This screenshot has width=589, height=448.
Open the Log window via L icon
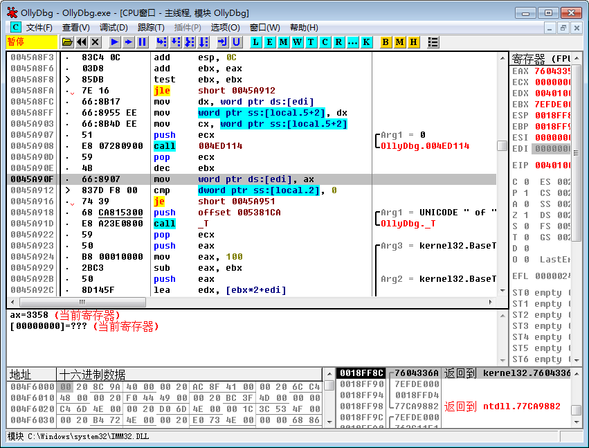click(x=256, y=42)
